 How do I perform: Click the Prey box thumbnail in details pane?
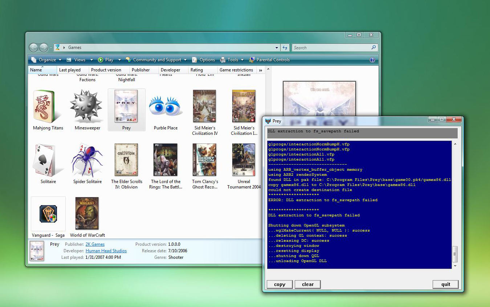coord(37,251)
